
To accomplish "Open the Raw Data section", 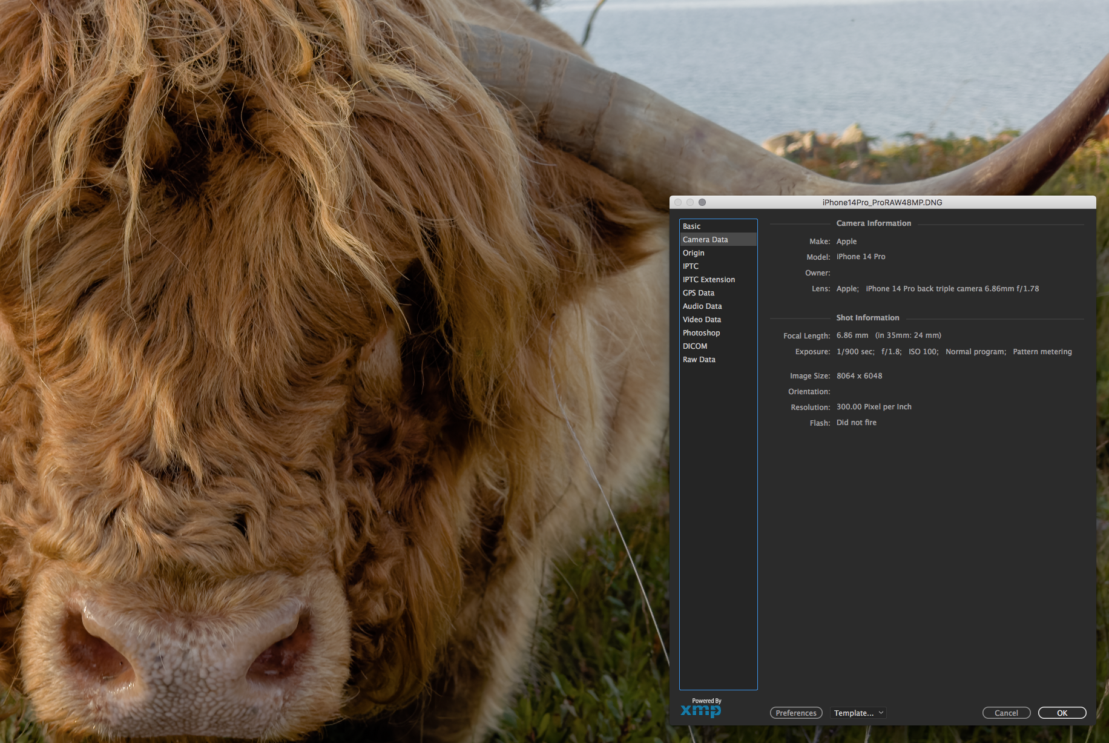I will click(718, 360).
